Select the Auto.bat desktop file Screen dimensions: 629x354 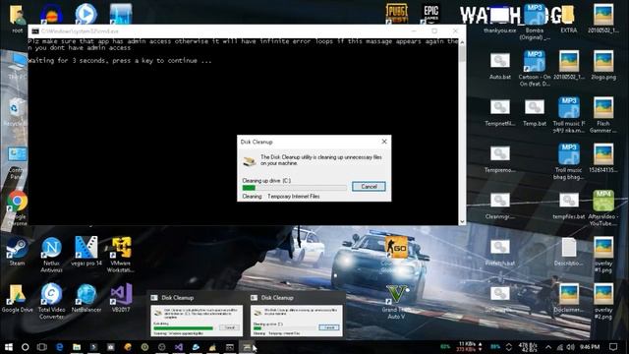pyautogui.click(x=500, y=66)
